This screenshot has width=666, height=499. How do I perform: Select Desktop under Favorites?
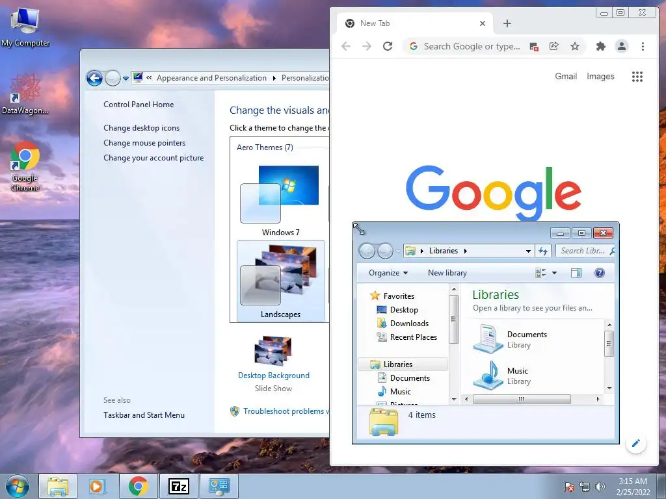[403, 310]
